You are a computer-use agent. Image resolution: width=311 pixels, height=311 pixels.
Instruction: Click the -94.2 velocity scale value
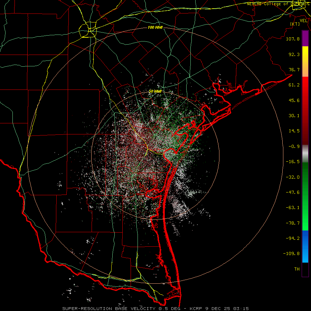coord(293,238)
